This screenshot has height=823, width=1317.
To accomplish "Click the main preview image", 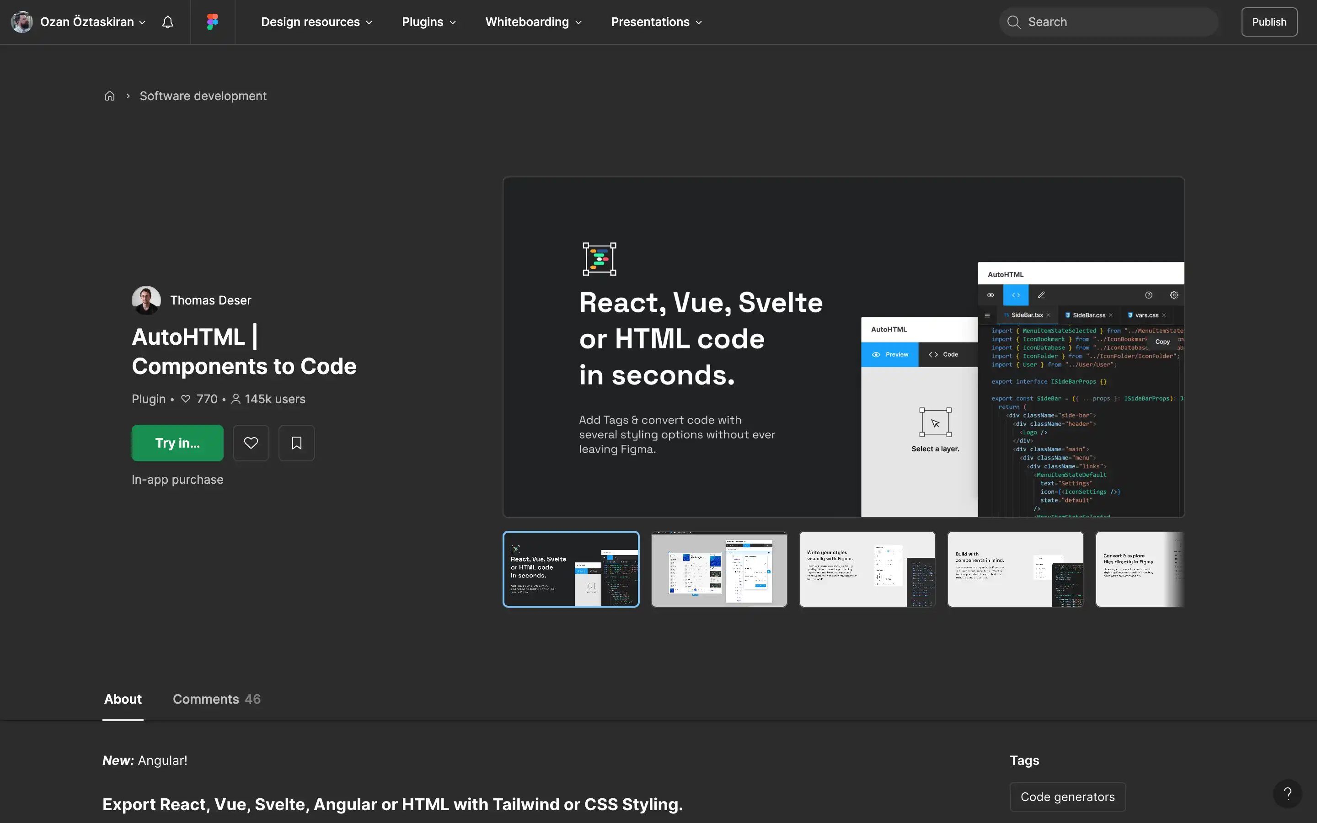I will point(844,347).
